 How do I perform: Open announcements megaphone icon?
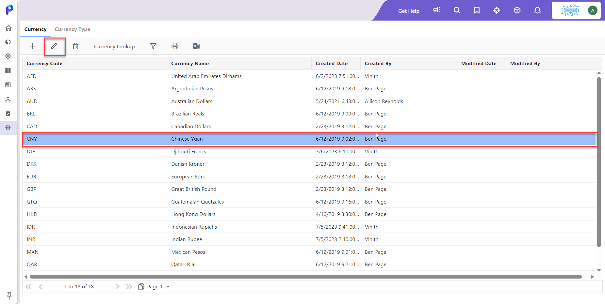pos(437,10)
